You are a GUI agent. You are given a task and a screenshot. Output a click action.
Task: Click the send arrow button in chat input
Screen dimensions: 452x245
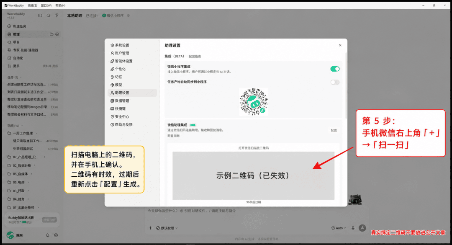coord(362,228)
